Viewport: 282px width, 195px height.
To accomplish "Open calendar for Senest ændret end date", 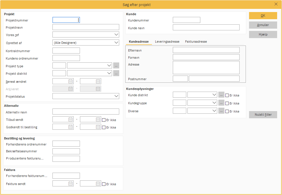I will 98,81.
